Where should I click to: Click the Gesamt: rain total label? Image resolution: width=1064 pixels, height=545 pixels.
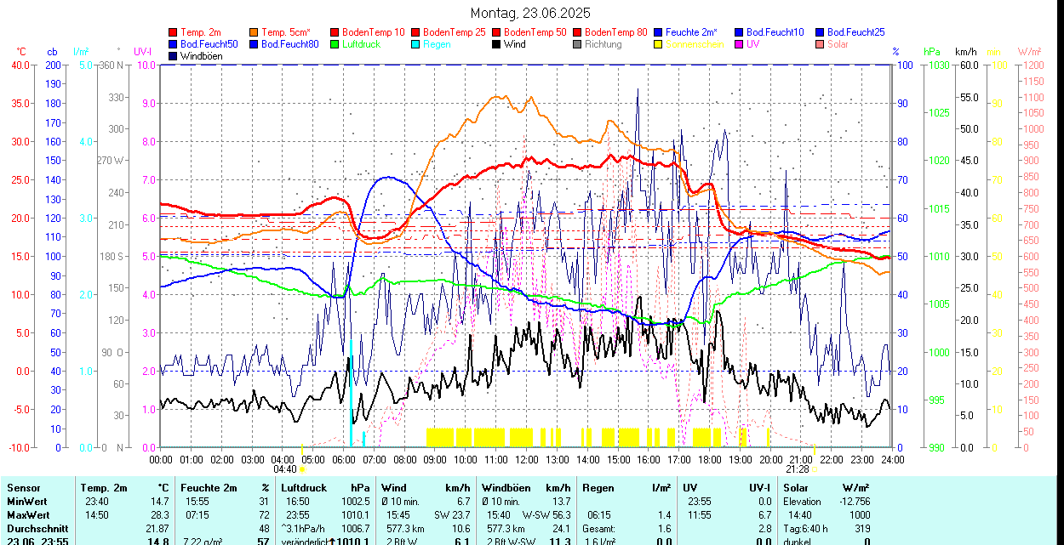[x=599, y=529]
